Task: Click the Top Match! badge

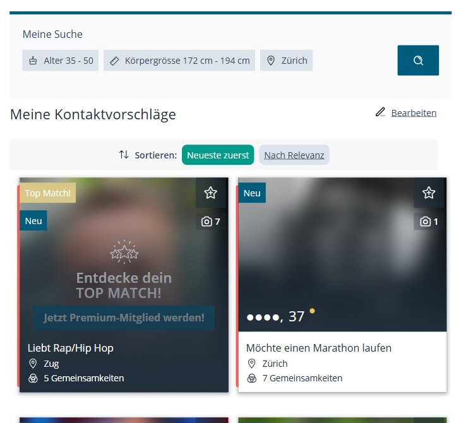Action: point(47,193)
